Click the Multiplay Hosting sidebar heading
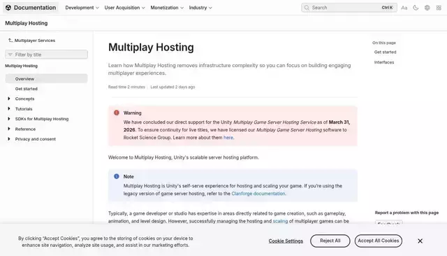The image size is (447, 256). (22, 66)
